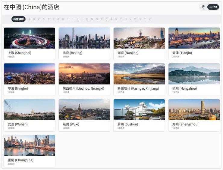This screenshot has height=170, width=223.
Task: Open the Suzhou museum thumbnail
Action: (139, 110)
